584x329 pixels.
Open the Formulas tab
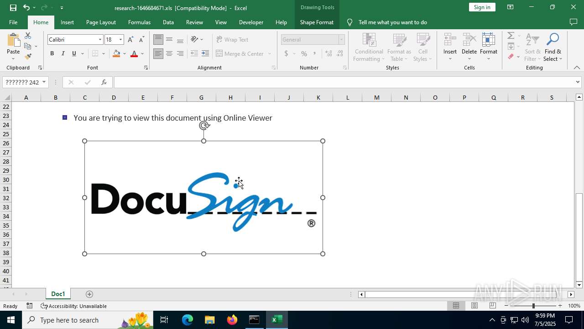[139, 22]
